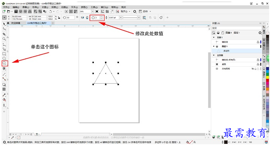Select the Crop tool
The image size is (270, 145).
(4, 34)
